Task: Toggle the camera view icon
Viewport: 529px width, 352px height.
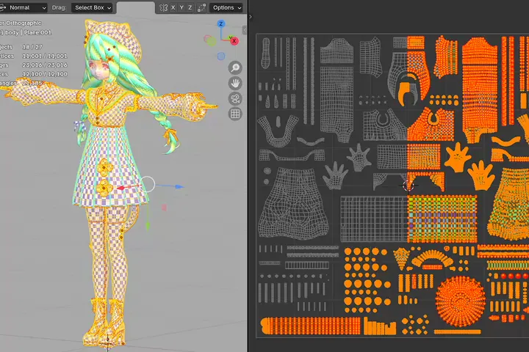Action: 235,98
